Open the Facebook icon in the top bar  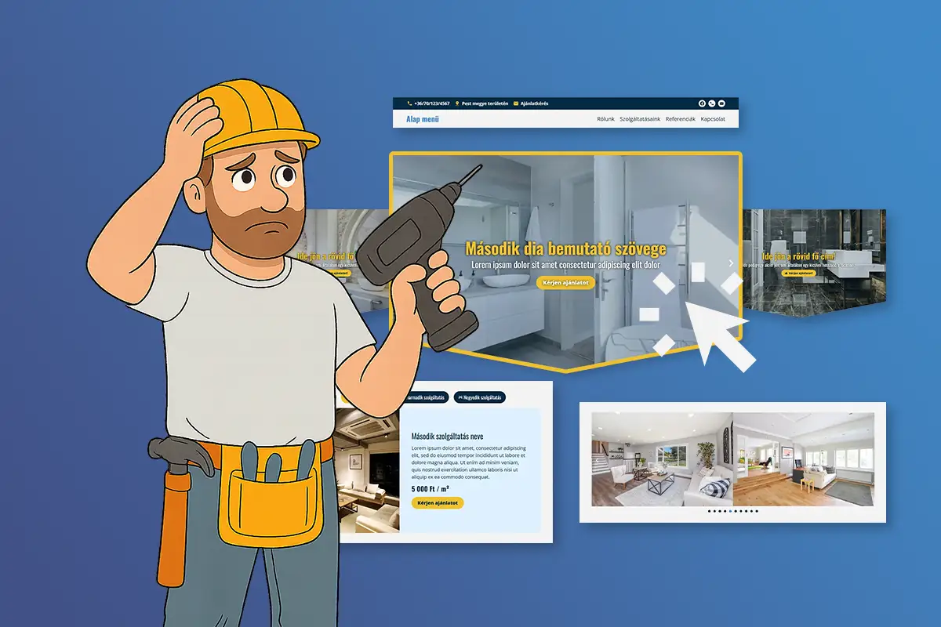coord(702,103)
